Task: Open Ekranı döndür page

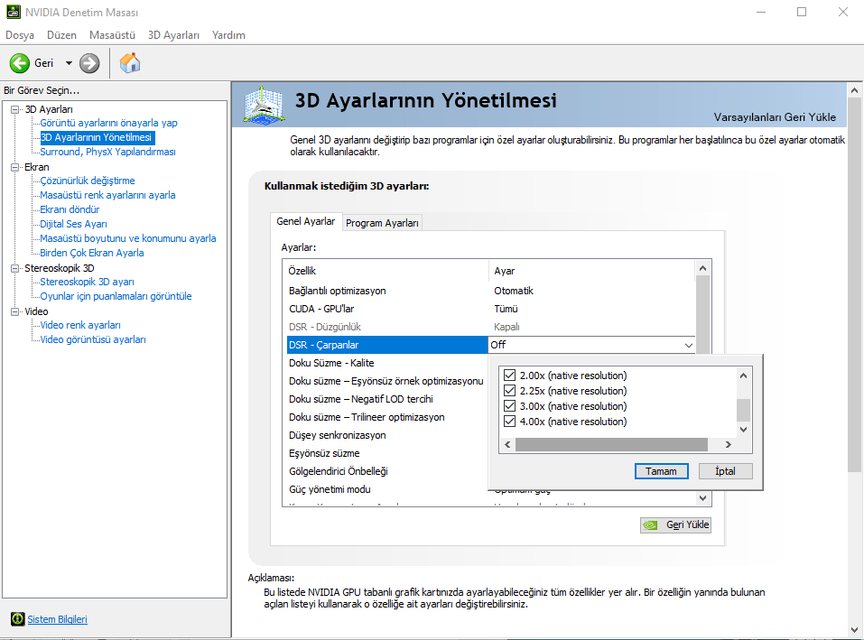Action: 70,209
